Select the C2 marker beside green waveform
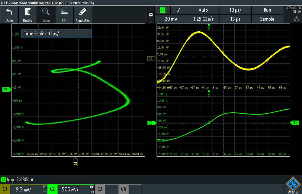Viewport: 302px width, 194px height. [152, 123]
